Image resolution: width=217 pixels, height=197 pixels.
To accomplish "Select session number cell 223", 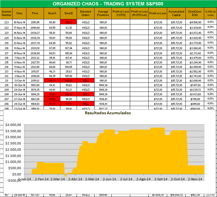I will point(6,22).
